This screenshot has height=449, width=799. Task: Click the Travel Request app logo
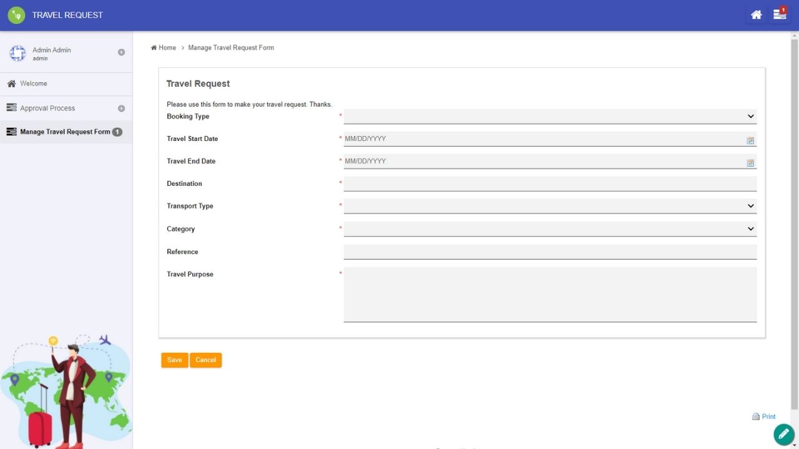16,15
